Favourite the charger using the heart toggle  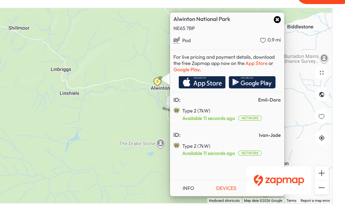[x=263, y=40]
